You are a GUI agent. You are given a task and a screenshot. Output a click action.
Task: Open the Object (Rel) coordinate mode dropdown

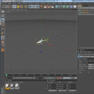pos(52,91)
